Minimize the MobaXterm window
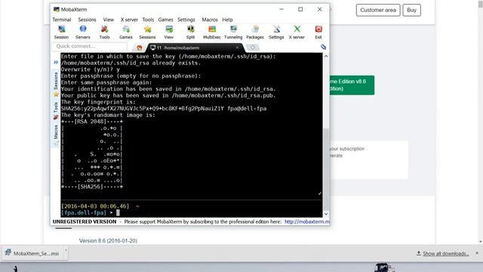Screen dimensions: 483x272 (x=281, y=9)
